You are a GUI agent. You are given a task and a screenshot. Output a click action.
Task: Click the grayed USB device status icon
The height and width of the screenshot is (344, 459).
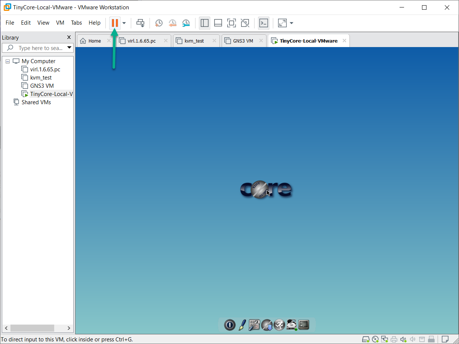[431, 340]
